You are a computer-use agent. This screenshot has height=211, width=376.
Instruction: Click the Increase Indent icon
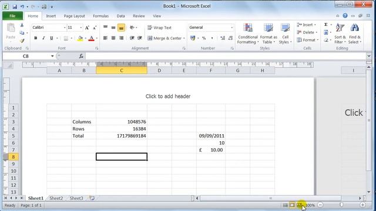click(x=140, y=38)
